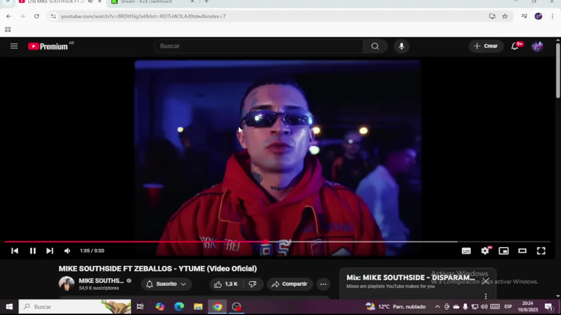Screen dimensions: 561x315
Task: Open the YouTube account avatar menu
Action: point(537,46)
